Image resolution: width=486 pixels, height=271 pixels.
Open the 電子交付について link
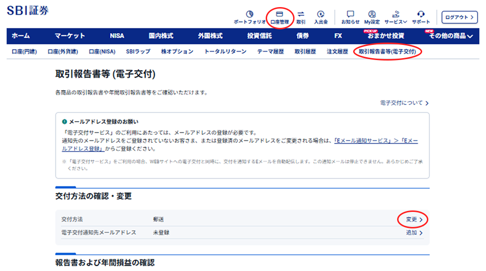(x=404, y=103)
